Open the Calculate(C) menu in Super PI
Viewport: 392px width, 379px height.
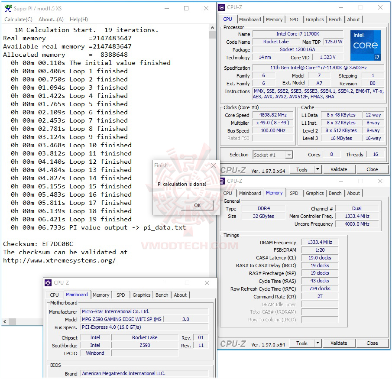[x=18, y=19]
